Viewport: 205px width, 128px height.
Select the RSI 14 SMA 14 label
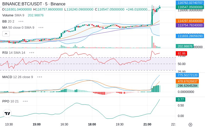tap(14, 53)
